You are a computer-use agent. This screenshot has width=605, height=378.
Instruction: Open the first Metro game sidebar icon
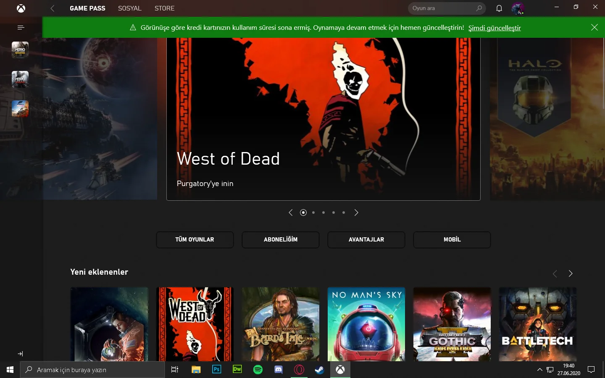pos(20,50)
